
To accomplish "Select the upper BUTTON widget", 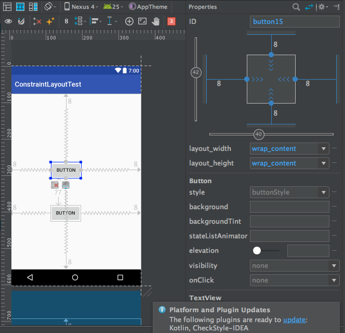I will pyautogui.click(x=66, y=170).
